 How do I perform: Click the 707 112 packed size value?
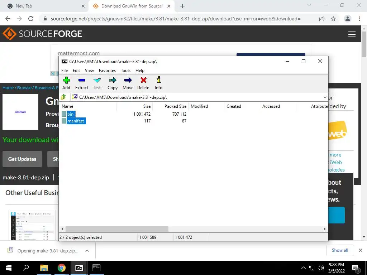179,114
